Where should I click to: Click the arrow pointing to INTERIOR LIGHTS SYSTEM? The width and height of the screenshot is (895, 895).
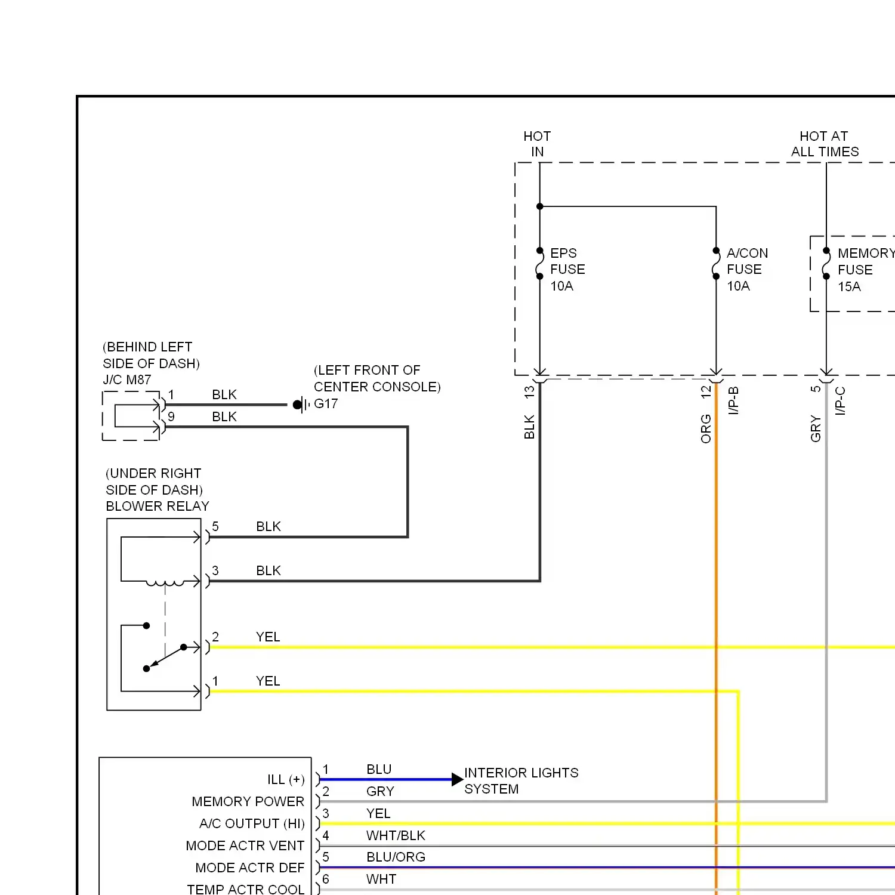(458, 779)
